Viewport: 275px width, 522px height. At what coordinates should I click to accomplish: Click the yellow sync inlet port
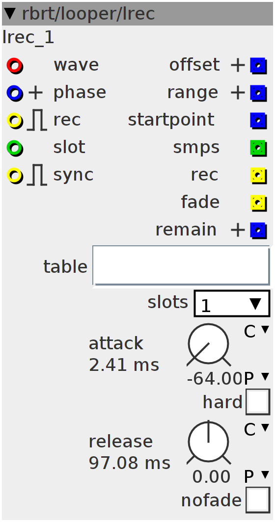(x=15, y=176)
